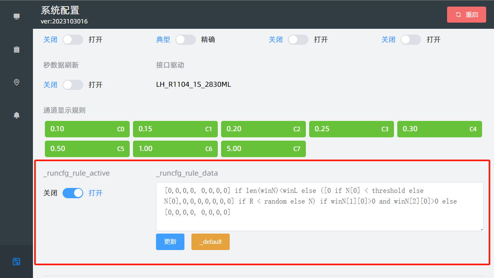Screen dimensions: 494x278
Task: Open the monitor icon in sidebar
Action: pos(16,16)
